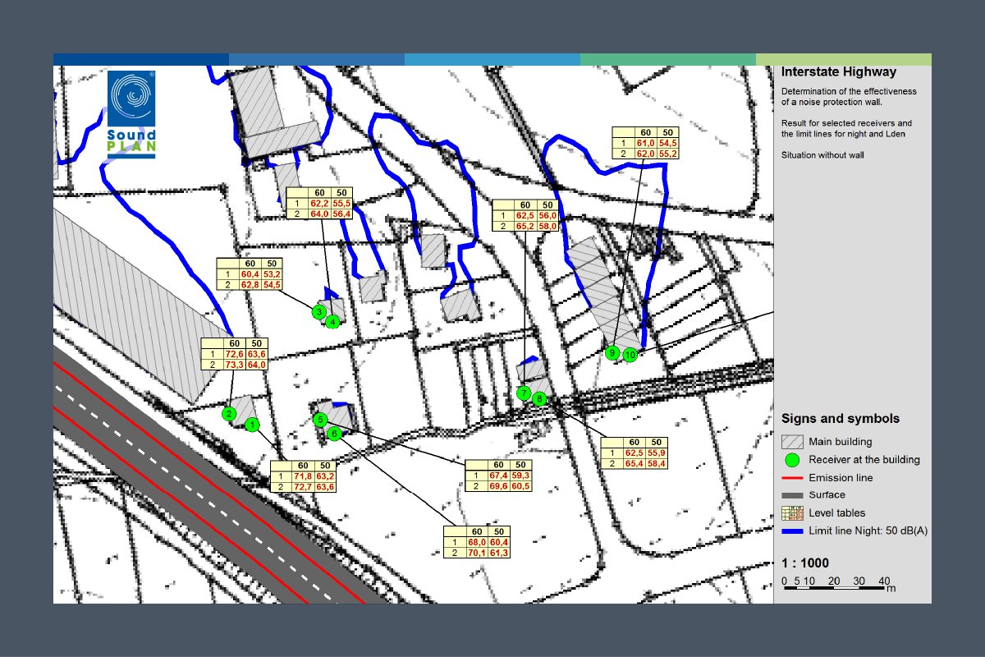Click the red Emission line legend symbol

(791, 478)
